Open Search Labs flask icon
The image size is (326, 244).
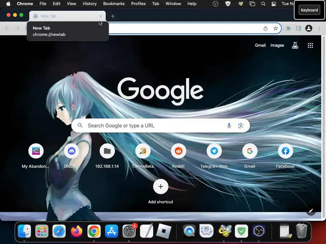[x=295, y=45]
